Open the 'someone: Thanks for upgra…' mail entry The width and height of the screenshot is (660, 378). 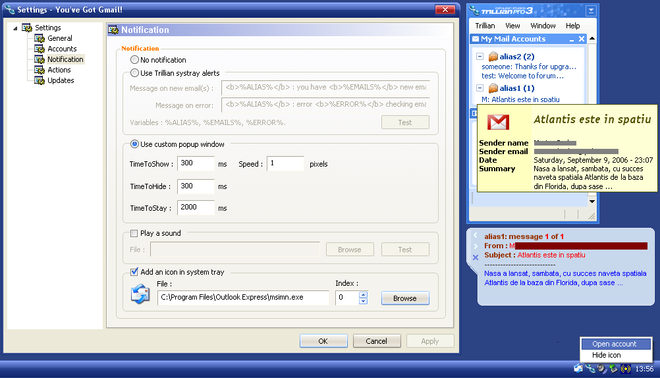[529, 67]
